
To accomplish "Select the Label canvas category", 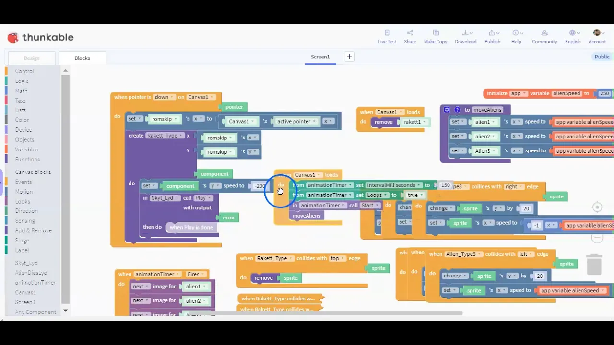I will coord(22,250).
